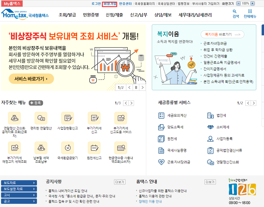Click the 법인세 building icon

[211, 116]
